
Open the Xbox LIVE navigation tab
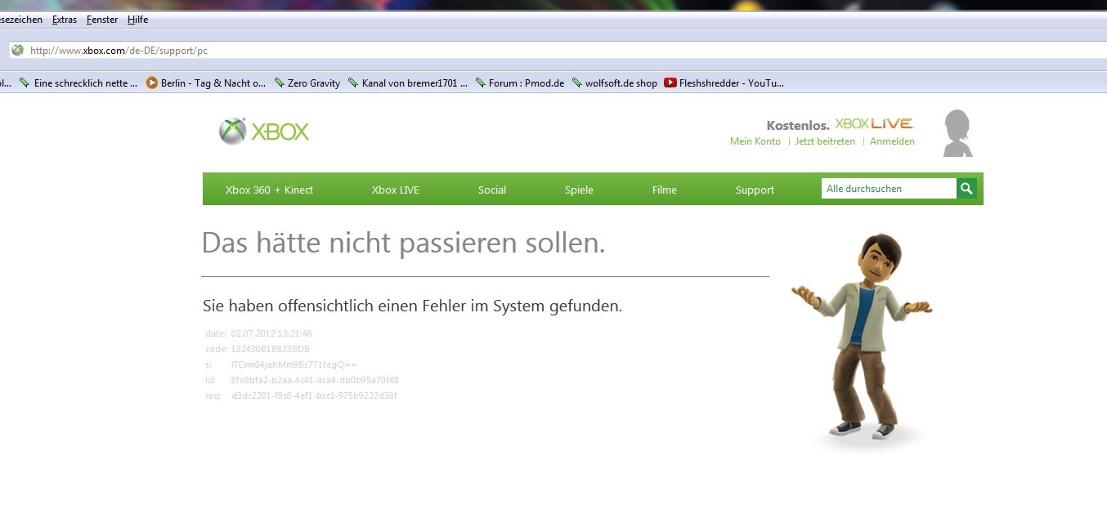tap(396, 190)
